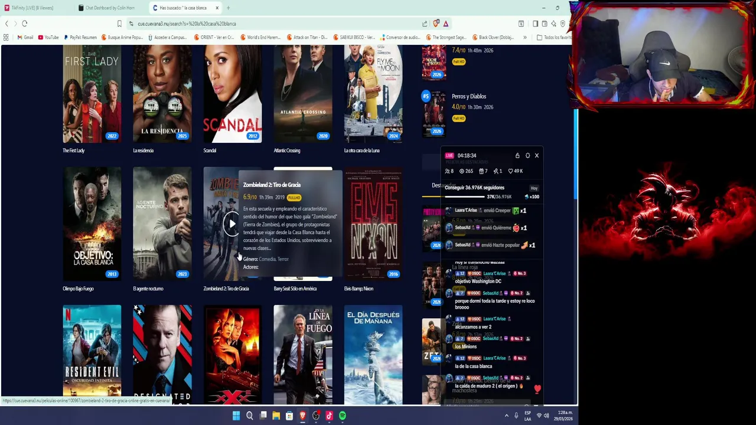Open the Black Clover bookmark
Screen dimensions: 756x425
[493, 37]
